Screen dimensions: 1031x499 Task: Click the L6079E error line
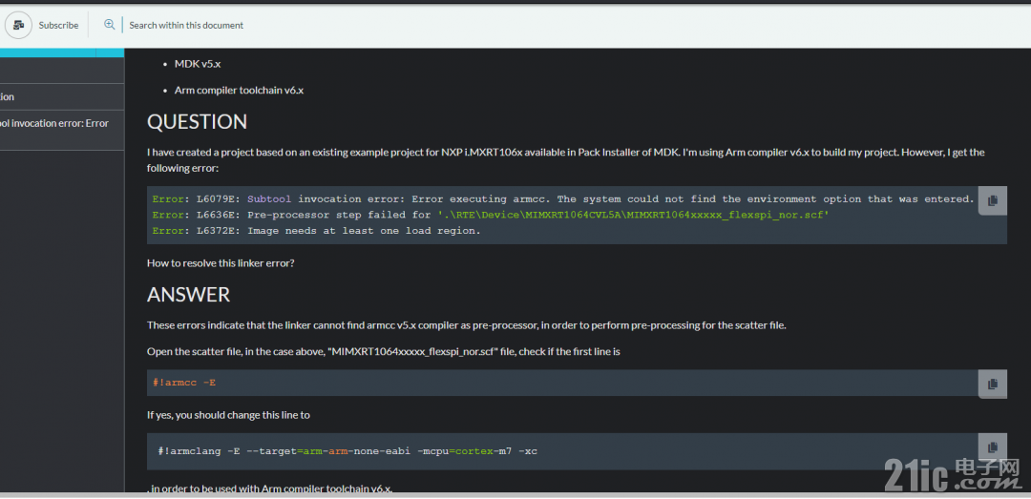coord(563,199)
